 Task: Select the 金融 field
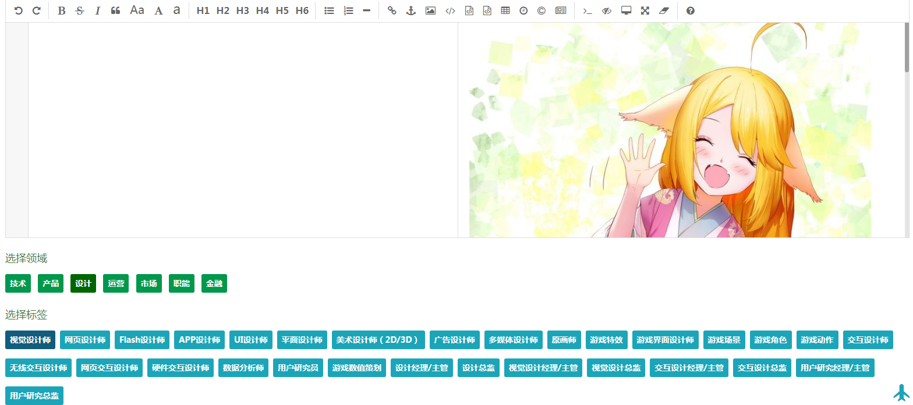click(x=214, y=283)
